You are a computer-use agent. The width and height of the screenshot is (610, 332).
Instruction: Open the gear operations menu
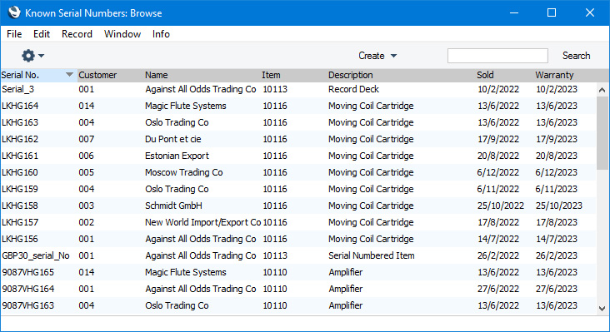click(x=32, y=56)
